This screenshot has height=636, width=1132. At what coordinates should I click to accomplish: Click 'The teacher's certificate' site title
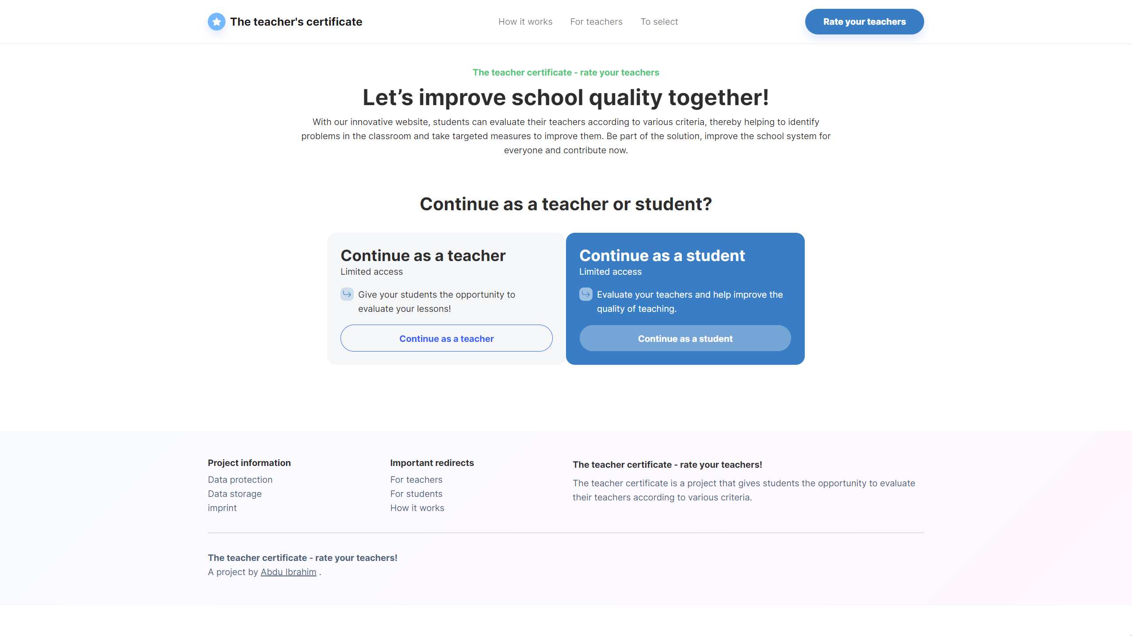[x=296, y=22]
